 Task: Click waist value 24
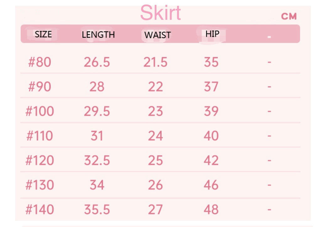point(155,136)
